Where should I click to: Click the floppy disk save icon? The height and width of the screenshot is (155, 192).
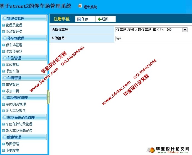(x=79, y=19)
